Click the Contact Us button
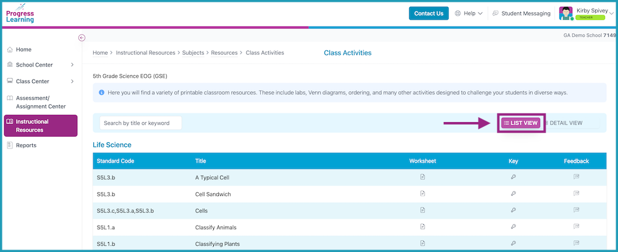The height and width of the screenshot is (252, 618). click(x=429, y=14)
